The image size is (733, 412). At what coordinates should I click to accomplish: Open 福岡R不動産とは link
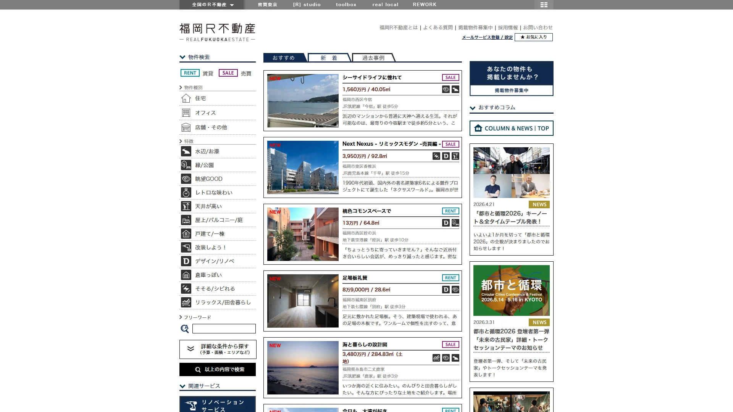(x=399, y=27)
